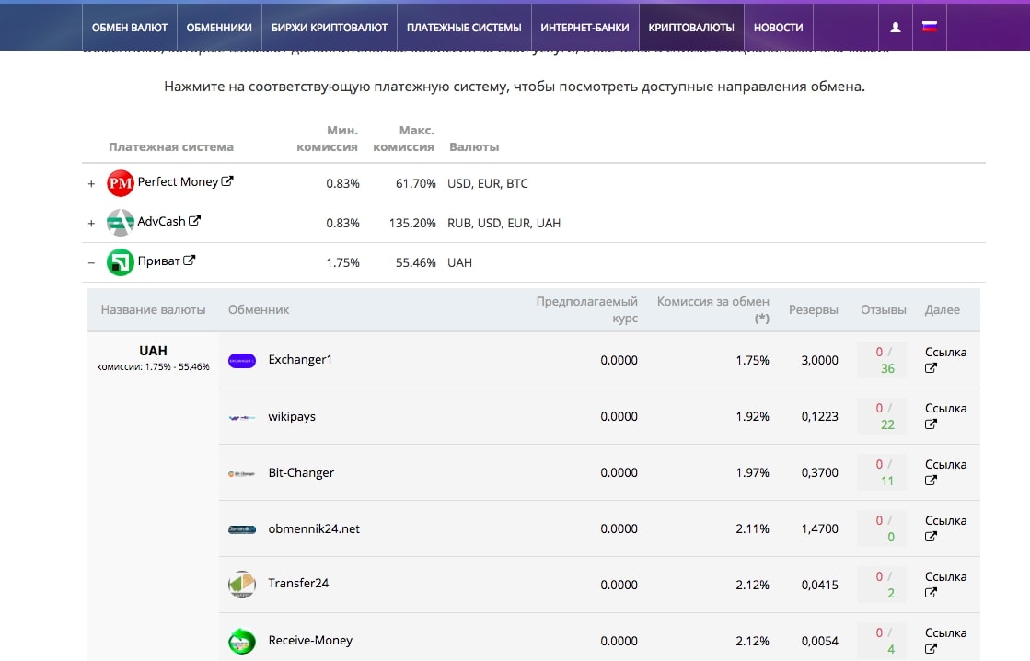1030x661 pixels.
Task: Open the wikipays exchanger name
Action: 292,416
